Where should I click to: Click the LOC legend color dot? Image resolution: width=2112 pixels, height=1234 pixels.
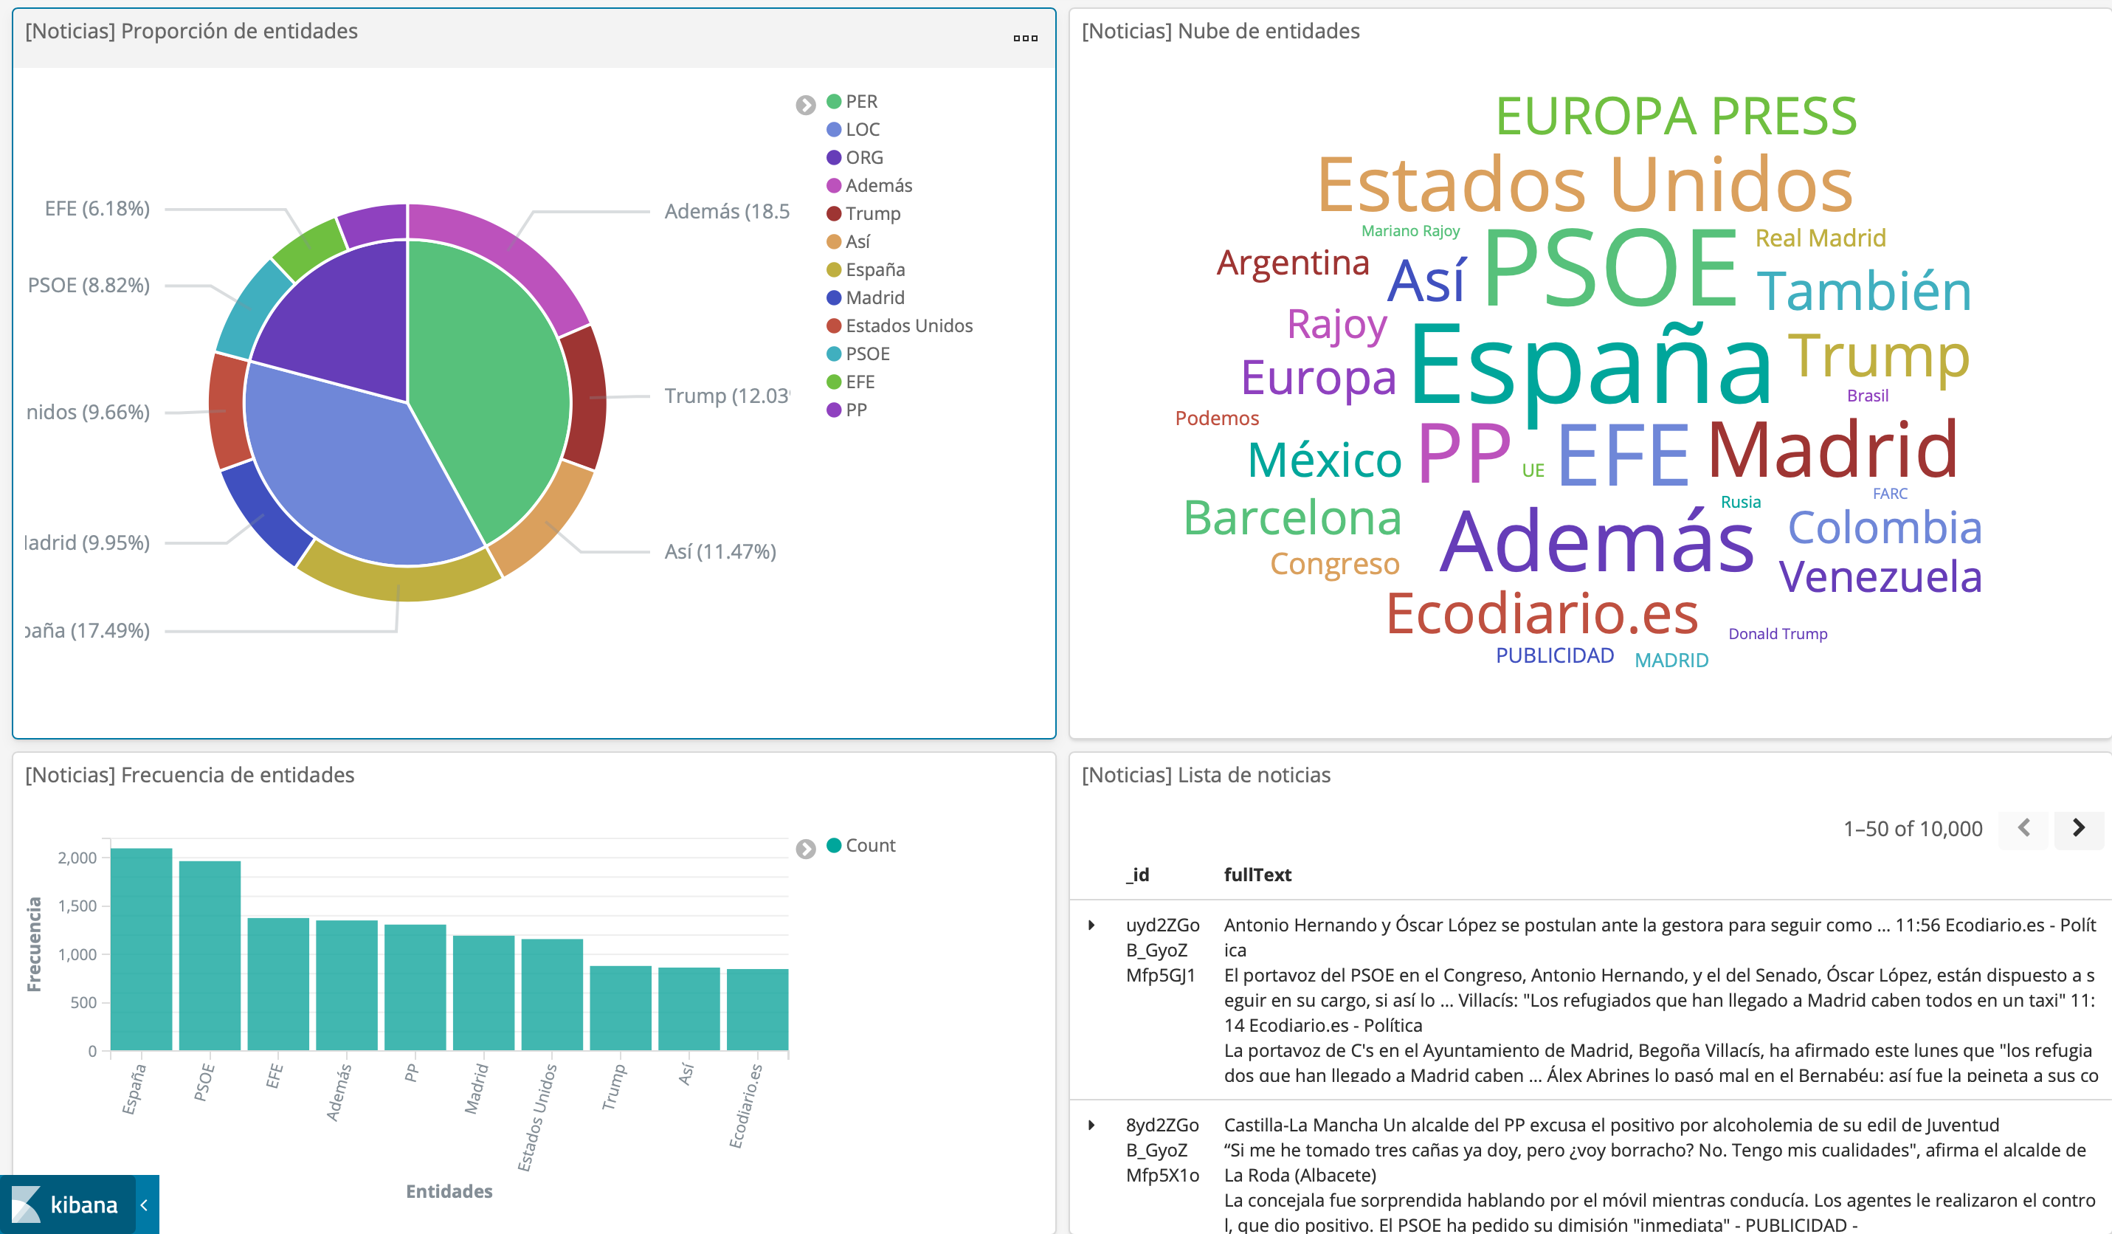834,129
